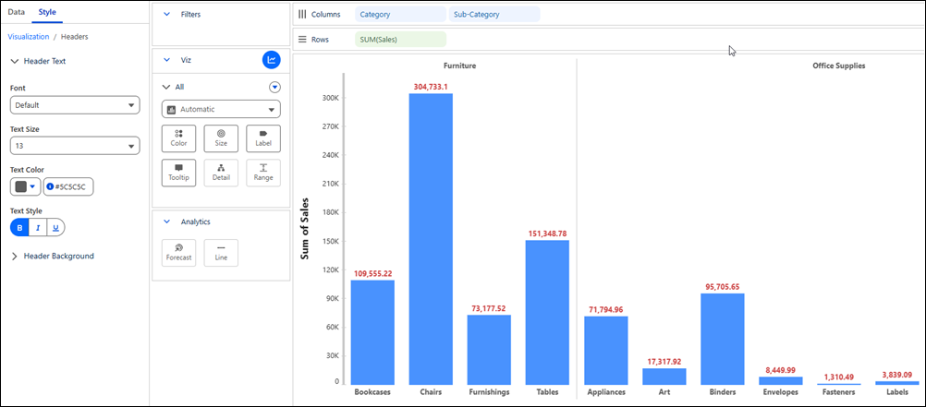Click the Furniture category header
926x407 pixels.
[459, 66]
